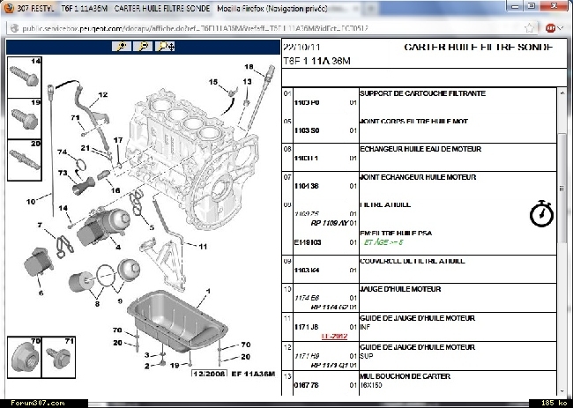Bookmark this page with the star icon

pos(529,28)
